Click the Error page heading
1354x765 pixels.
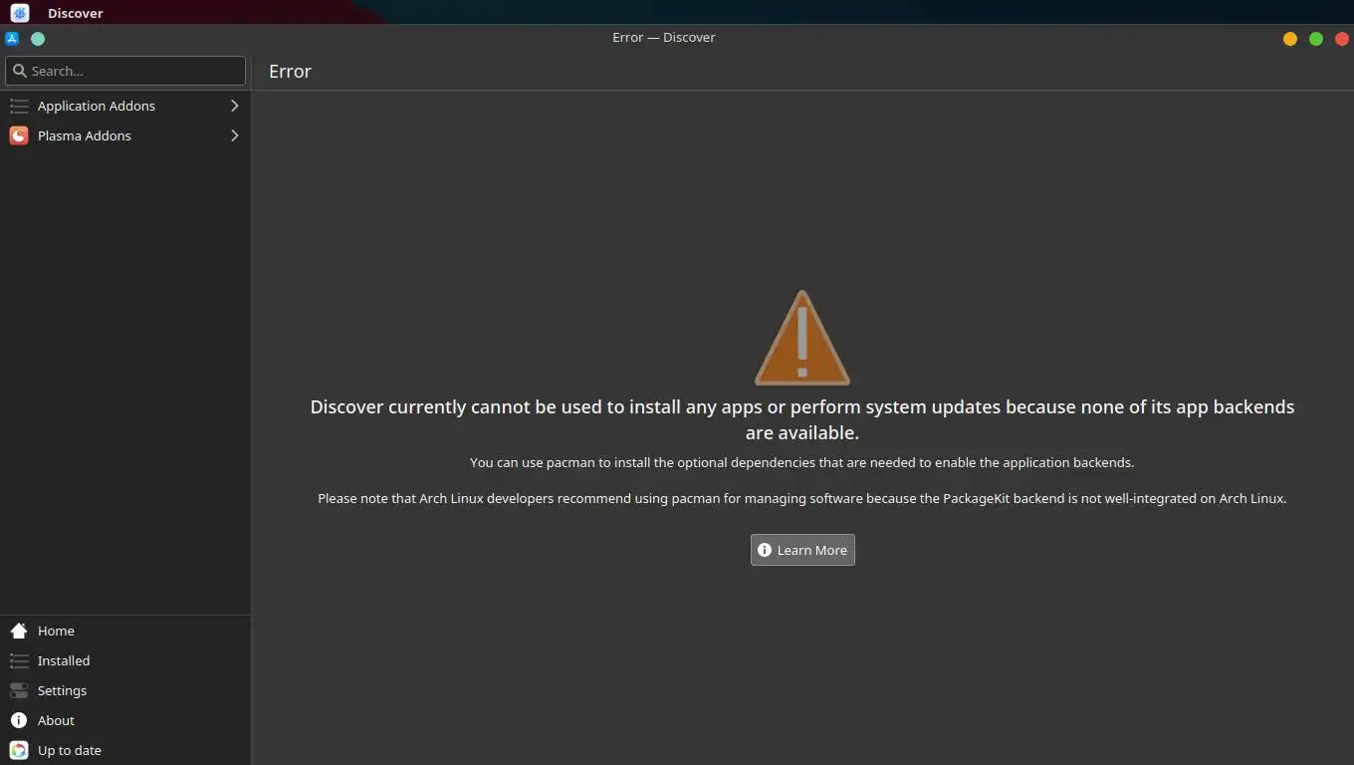(x=290, y=72)
